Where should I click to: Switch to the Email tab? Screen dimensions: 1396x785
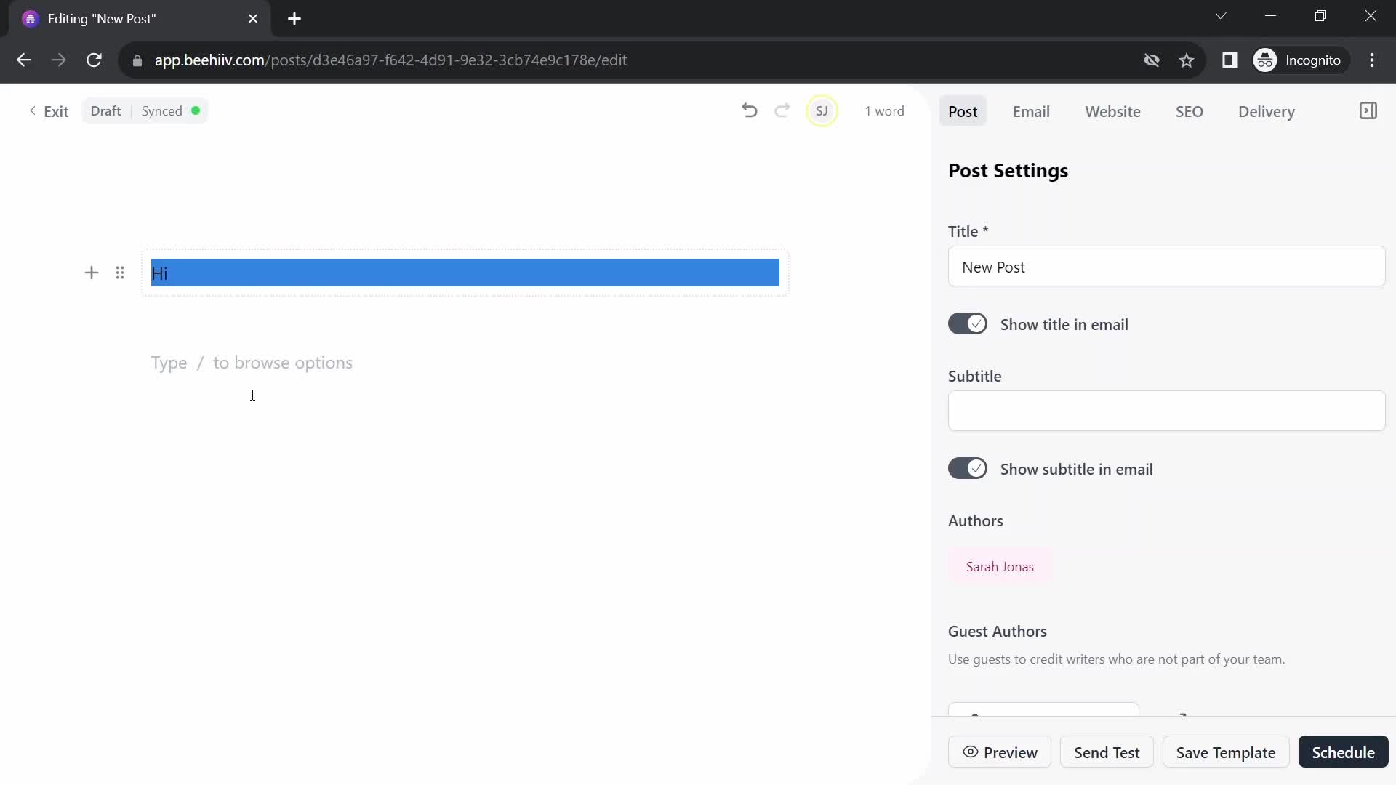(x=1031, y=111)
